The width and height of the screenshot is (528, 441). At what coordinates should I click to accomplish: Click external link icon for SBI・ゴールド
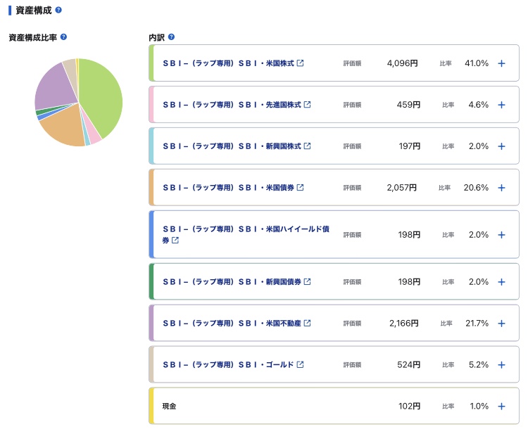(x=300, y=364)
